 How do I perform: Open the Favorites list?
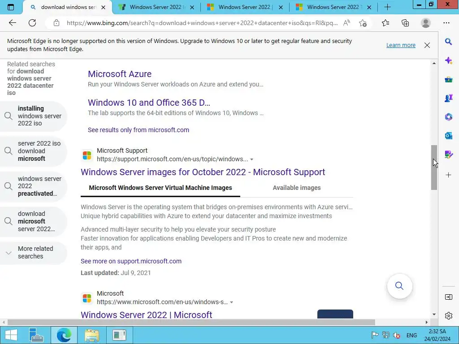[385, 23]
